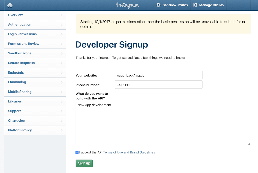Click chevron on Login Permissions row
The width and height of the screenshot is (258, 173).
click(62, 34)
